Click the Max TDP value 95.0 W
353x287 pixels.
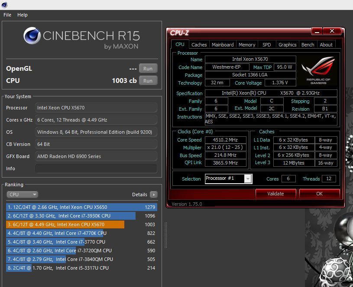tap(285, 67)
